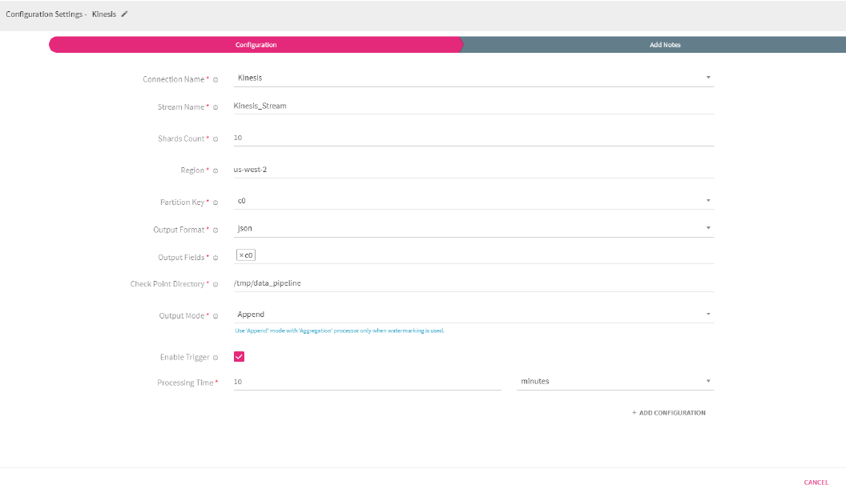Go to the Add Notes tab

point(665,45)
